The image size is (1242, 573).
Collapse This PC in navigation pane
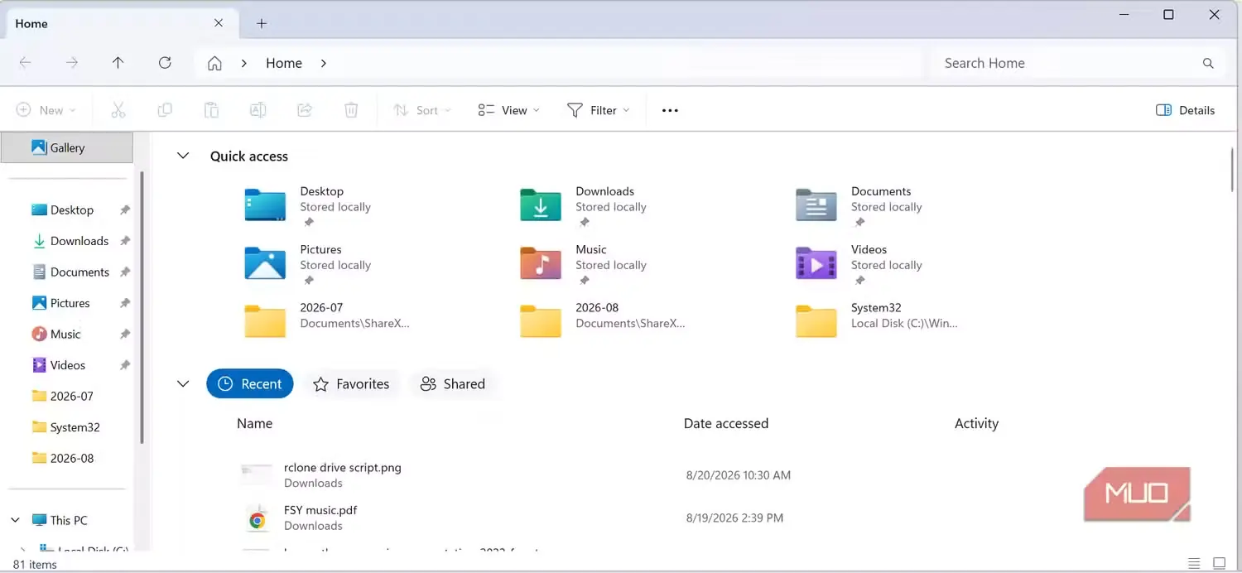tap(15, 520)
